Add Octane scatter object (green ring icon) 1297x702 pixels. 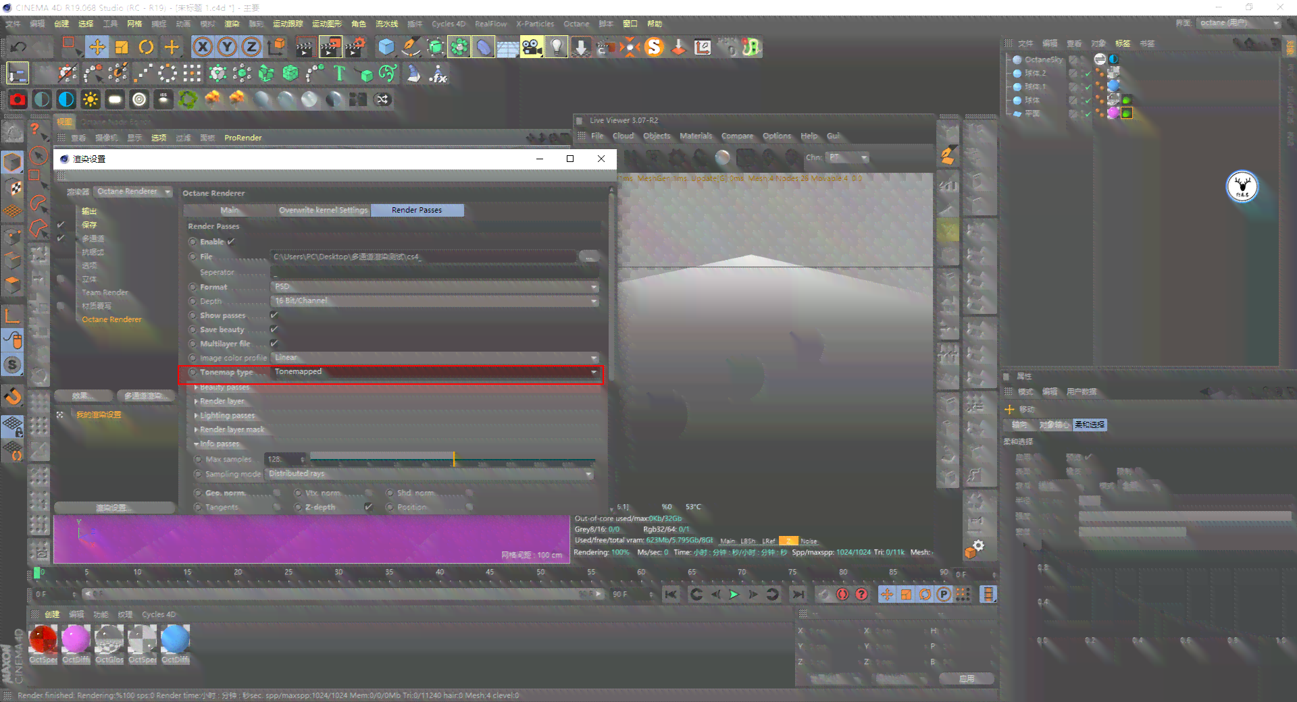[x=188, y=100]
